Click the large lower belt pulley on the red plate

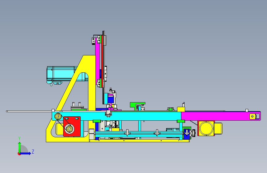69,129
